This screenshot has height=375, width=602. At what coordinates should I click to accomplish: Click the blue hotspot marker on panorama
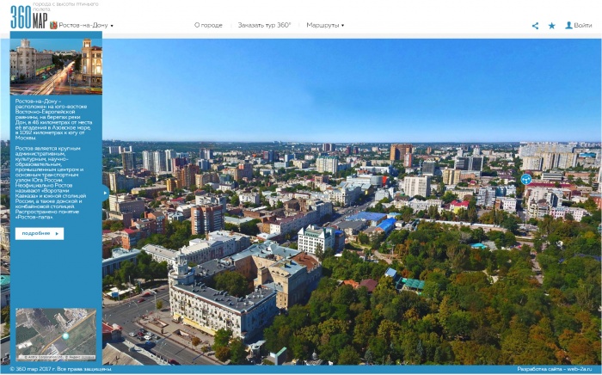(525, 180)
